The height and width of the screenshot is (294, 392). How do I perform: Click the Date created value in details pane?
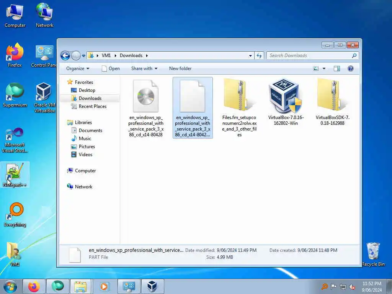317,250
